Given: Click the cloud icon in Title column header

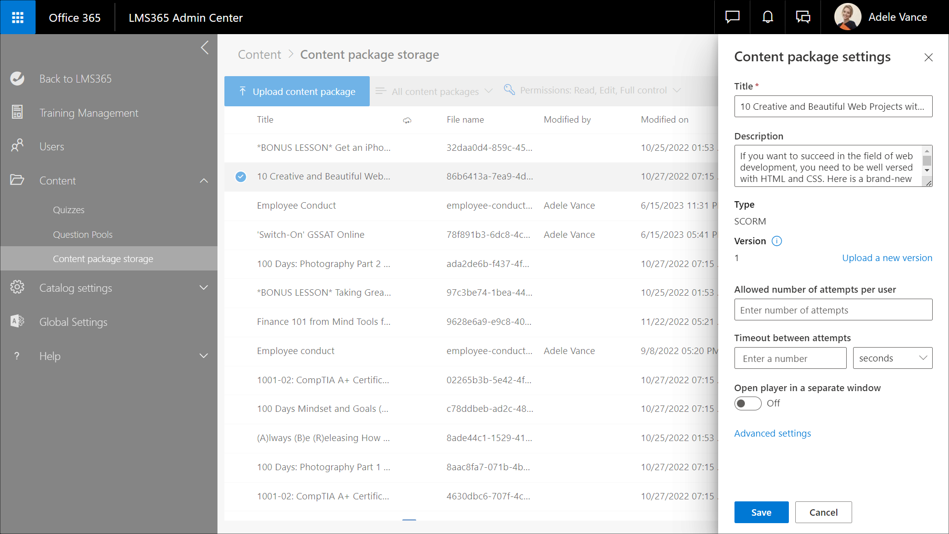Looking at the screenshot, I should point(407,120).
